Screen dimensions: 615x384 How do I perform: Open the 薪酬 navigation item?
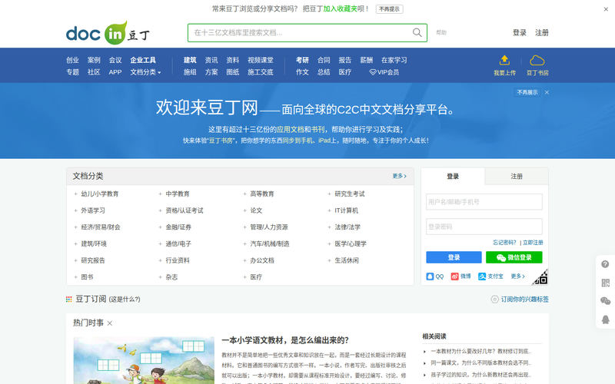point(367,60)
